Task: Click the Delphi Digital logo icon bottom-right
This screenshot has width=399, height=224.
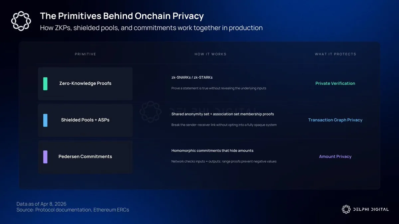Action: 346,209
